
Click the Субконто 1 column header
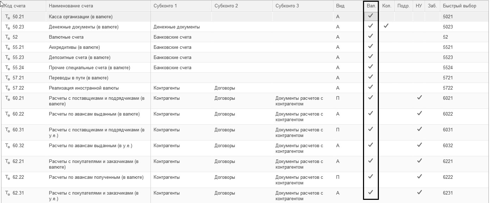tap(165, 6)
